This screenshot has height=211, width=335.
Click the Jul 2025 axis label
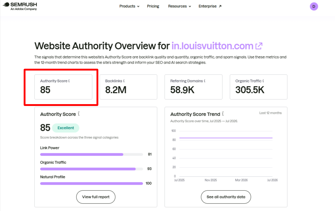click(x=179, y=180)
